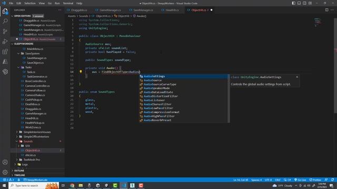Expand the SimpleInteriorsHouses folder
Viewport: 337px width, 189px height.
coord(17,132)
